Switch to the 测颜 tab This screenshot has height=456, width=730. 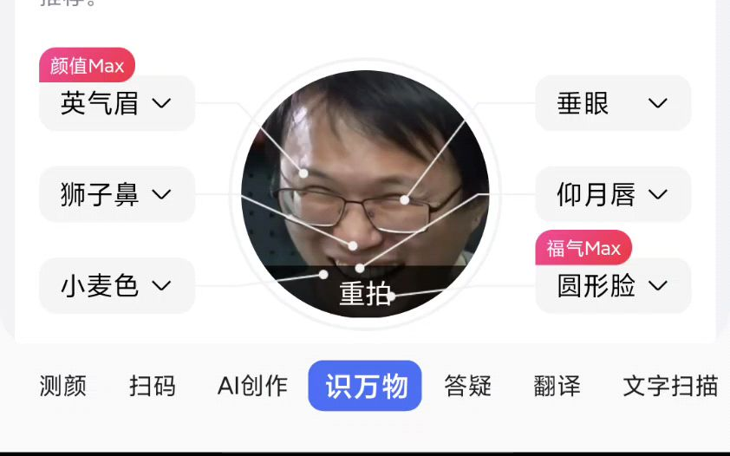coord(62,386)
